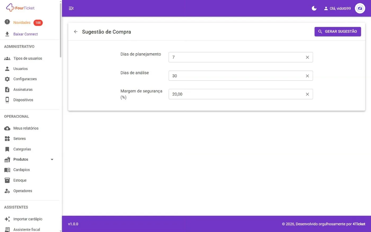This screenshot has height=232, width=371.
Task: Click the Categorias bookmark icon
Action: click(7, 149)
